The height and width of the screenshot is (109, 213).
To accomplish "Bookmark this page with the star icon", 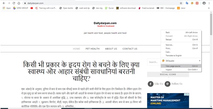I will [181, 3].
